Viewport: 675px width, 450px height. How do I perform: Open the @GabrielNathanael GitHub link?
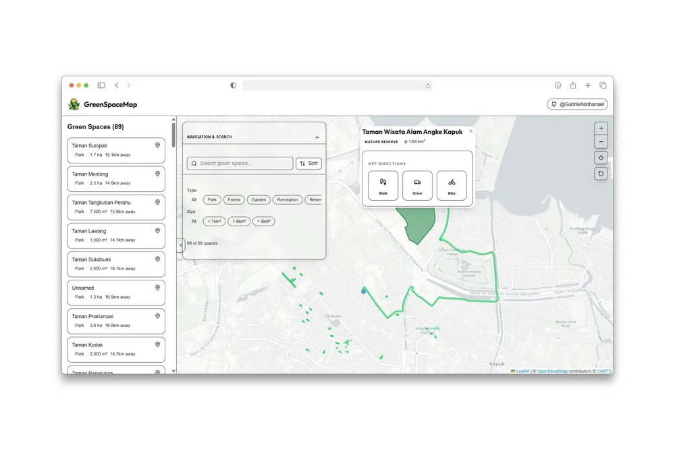(577, 105)
